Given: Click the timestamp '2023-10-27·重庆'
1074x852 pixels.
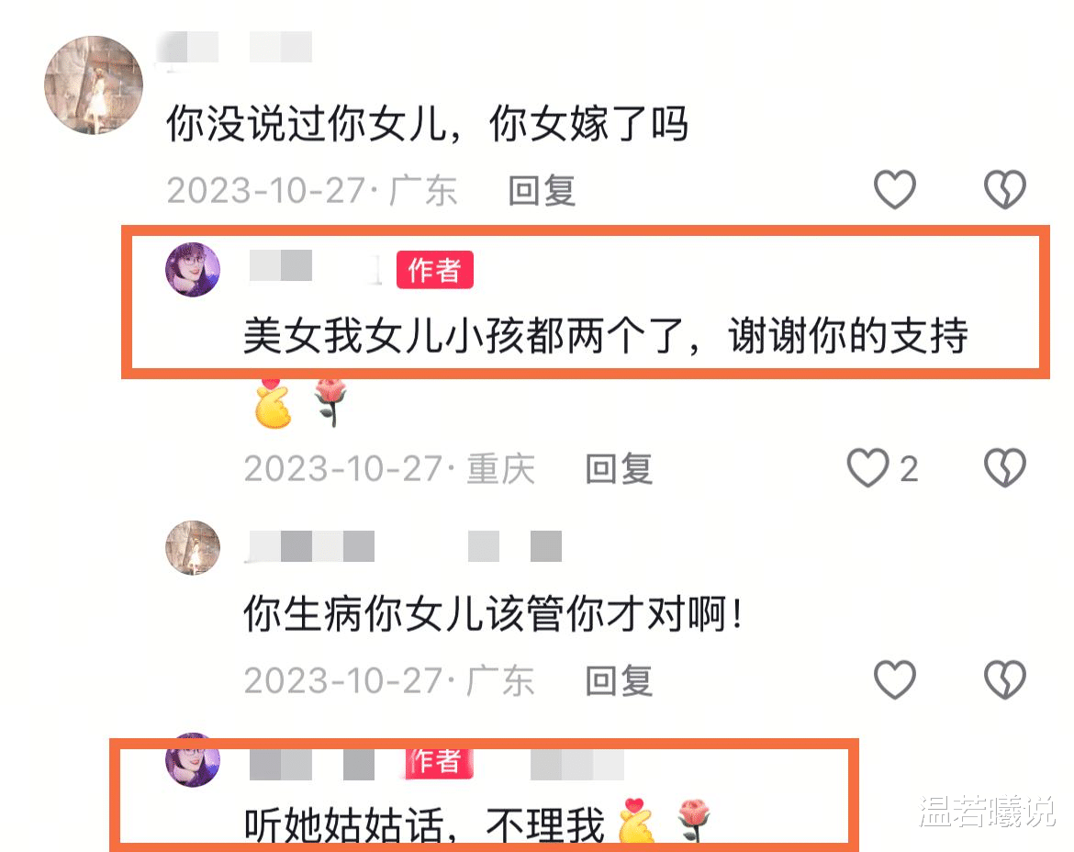Looking at the screenshot, I should click(390, 469).
